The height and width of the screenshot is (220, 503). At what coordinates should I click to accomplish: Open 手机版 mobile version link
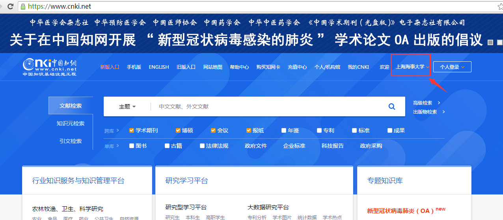(x=134, y=67)
